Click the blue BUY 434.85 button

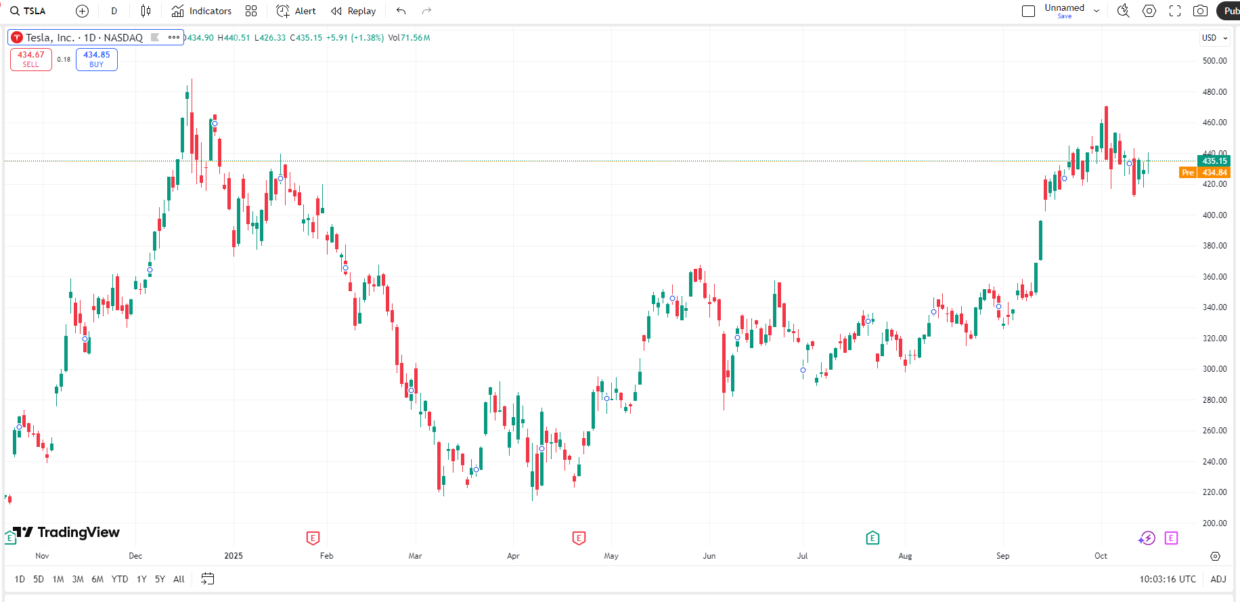[97, 60]
